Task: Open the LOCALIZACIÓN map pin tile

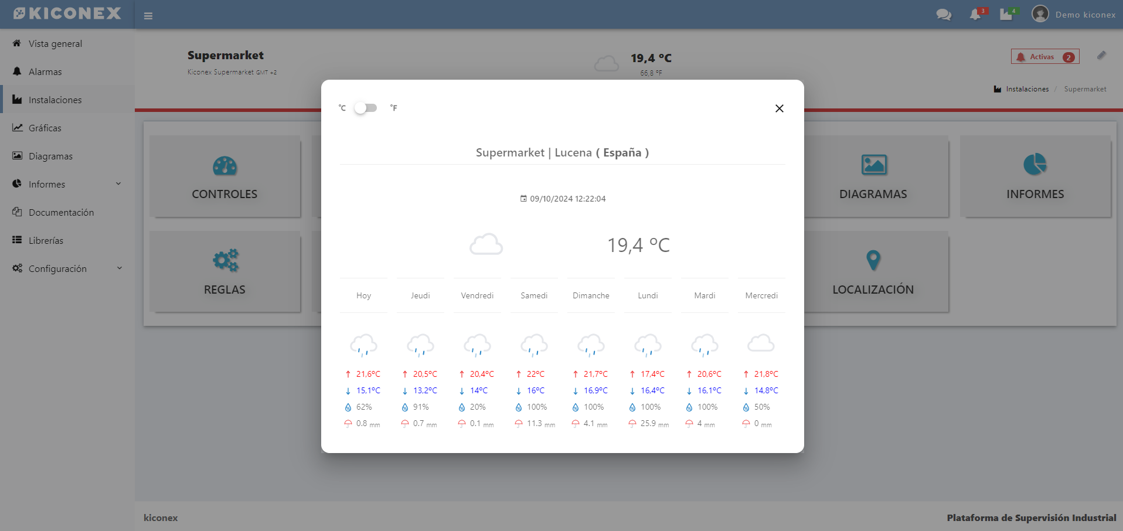Action: [x=873, y=271]
